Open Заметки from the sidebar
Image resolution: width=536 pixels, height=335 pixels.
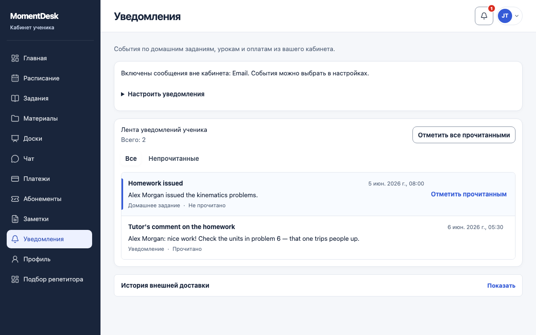[49, 219]
